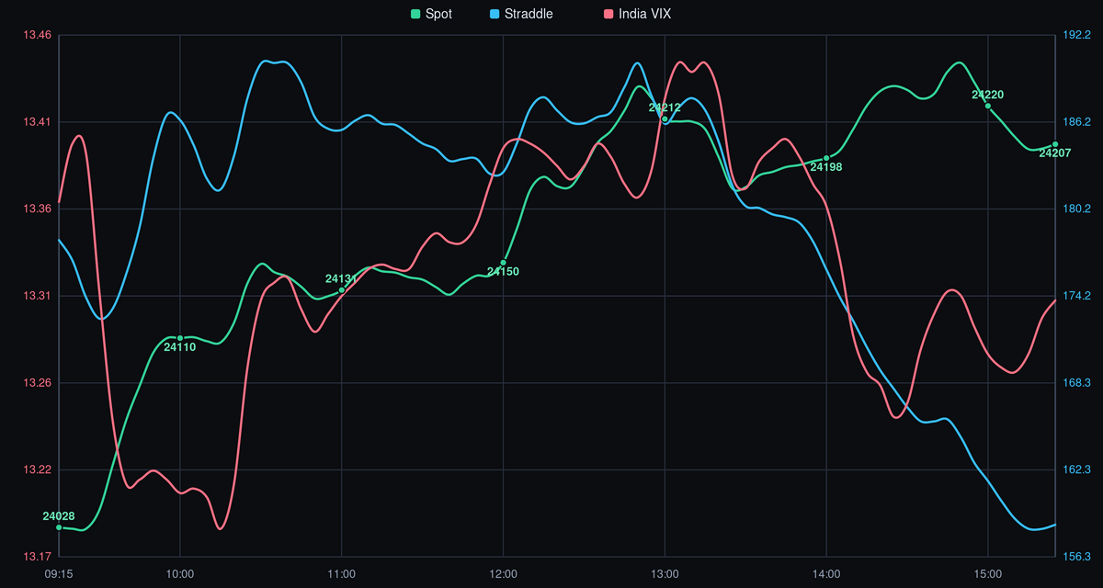Click the 162.3 straddle axis value
1103x588 pixels.
1076,469
